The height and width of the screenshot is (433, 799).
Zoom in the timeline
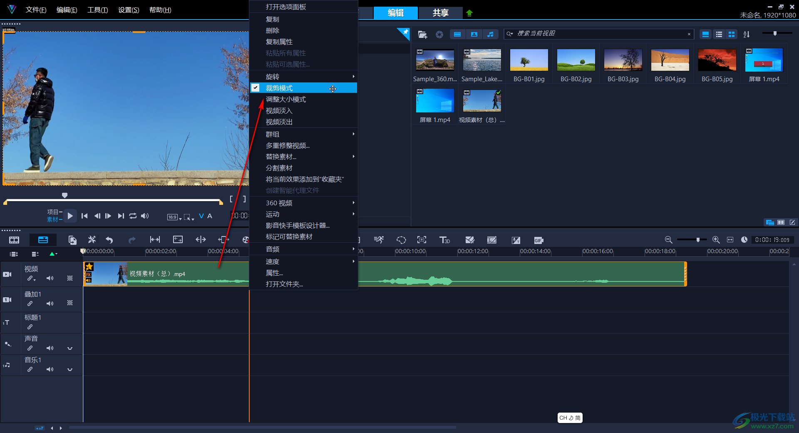(x=716, y=240)
